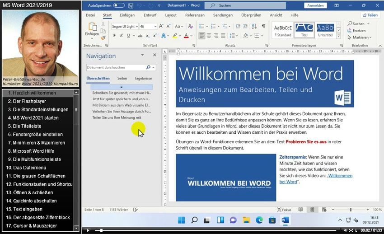
Task: Open the Einfügen ribbon tab
Action: pyautogui.click(x=127, y=15)
